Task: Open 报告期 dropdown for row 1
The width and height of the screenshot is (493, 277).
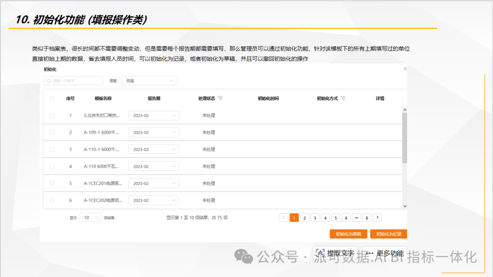Action: [154, 115]
